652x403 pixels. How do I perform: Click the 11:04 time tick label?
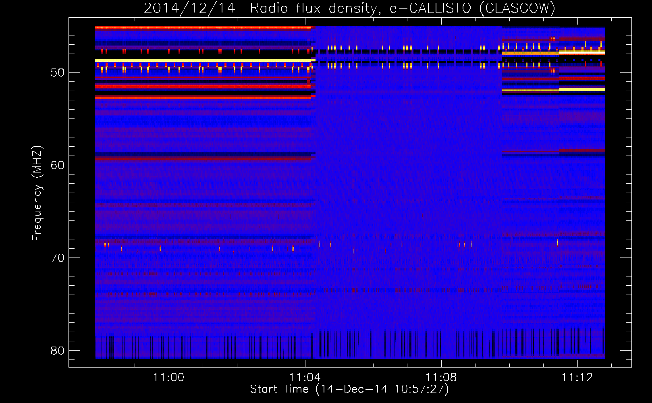click(305, 377)
